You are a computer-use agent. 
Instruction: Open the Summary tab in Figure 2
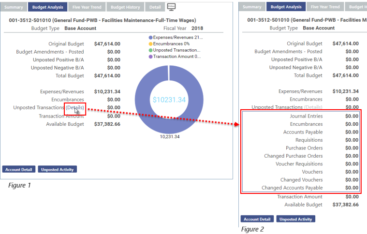[x=252, y=7]
